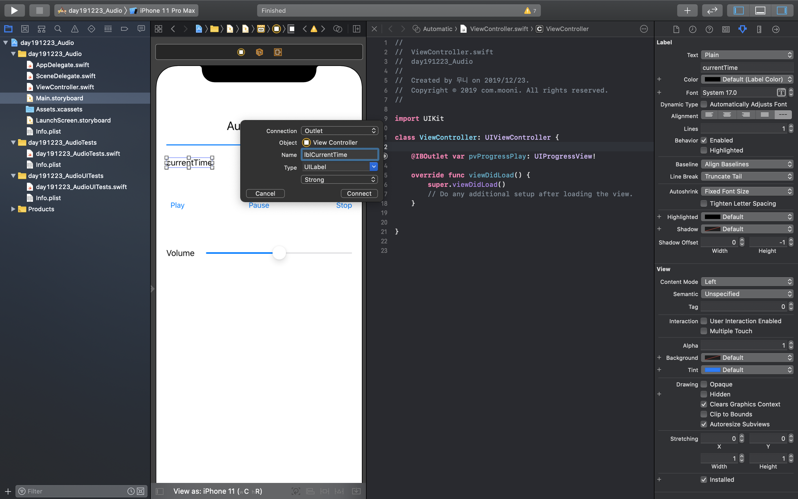The height and width of the screenshot is (499, 798).
Task: Enable Automatically Adjusts Font checkbox
Action: [704, 104]
